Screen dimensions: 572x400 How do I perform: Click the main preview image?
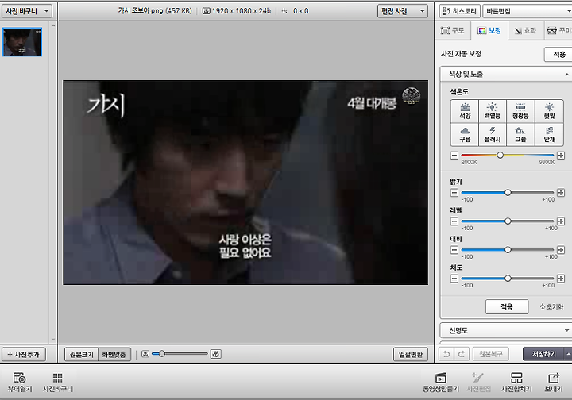(245, 183)
